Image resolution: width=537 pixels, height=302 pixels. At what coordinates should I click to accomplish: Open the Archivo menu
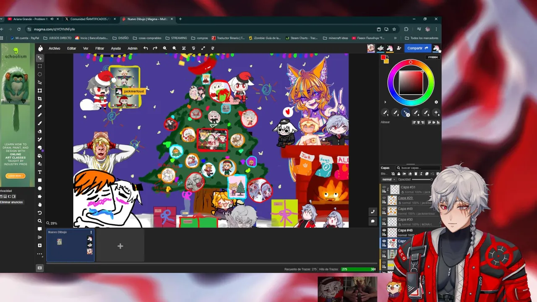[x=54, y=48]
